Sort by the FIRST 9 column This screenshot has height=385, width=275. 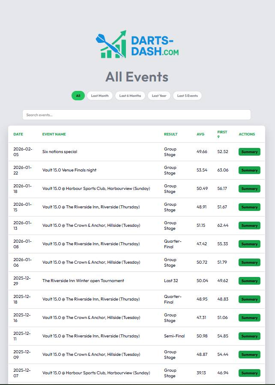pos(222,134)
